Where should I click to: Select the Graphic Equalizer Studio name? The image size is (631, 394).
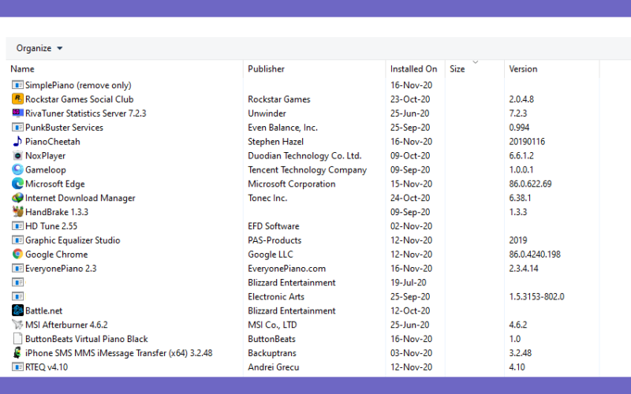click(73, 240)
